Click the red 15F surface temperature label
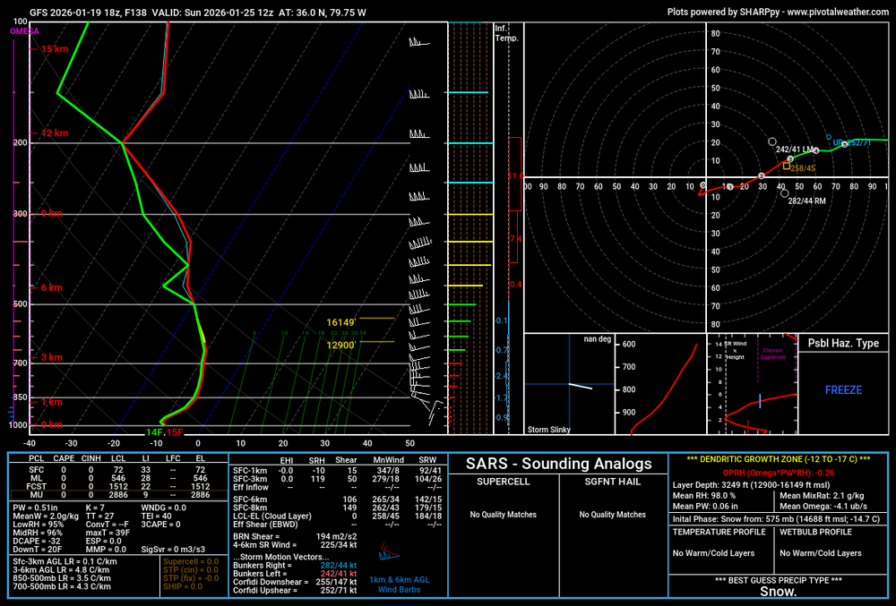The height and width of the screenshot is (606, 896). (174, 432)
